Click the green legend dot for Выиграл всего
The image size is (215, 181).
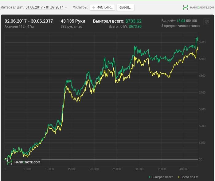pyautogui.click(x=150, y=177)
